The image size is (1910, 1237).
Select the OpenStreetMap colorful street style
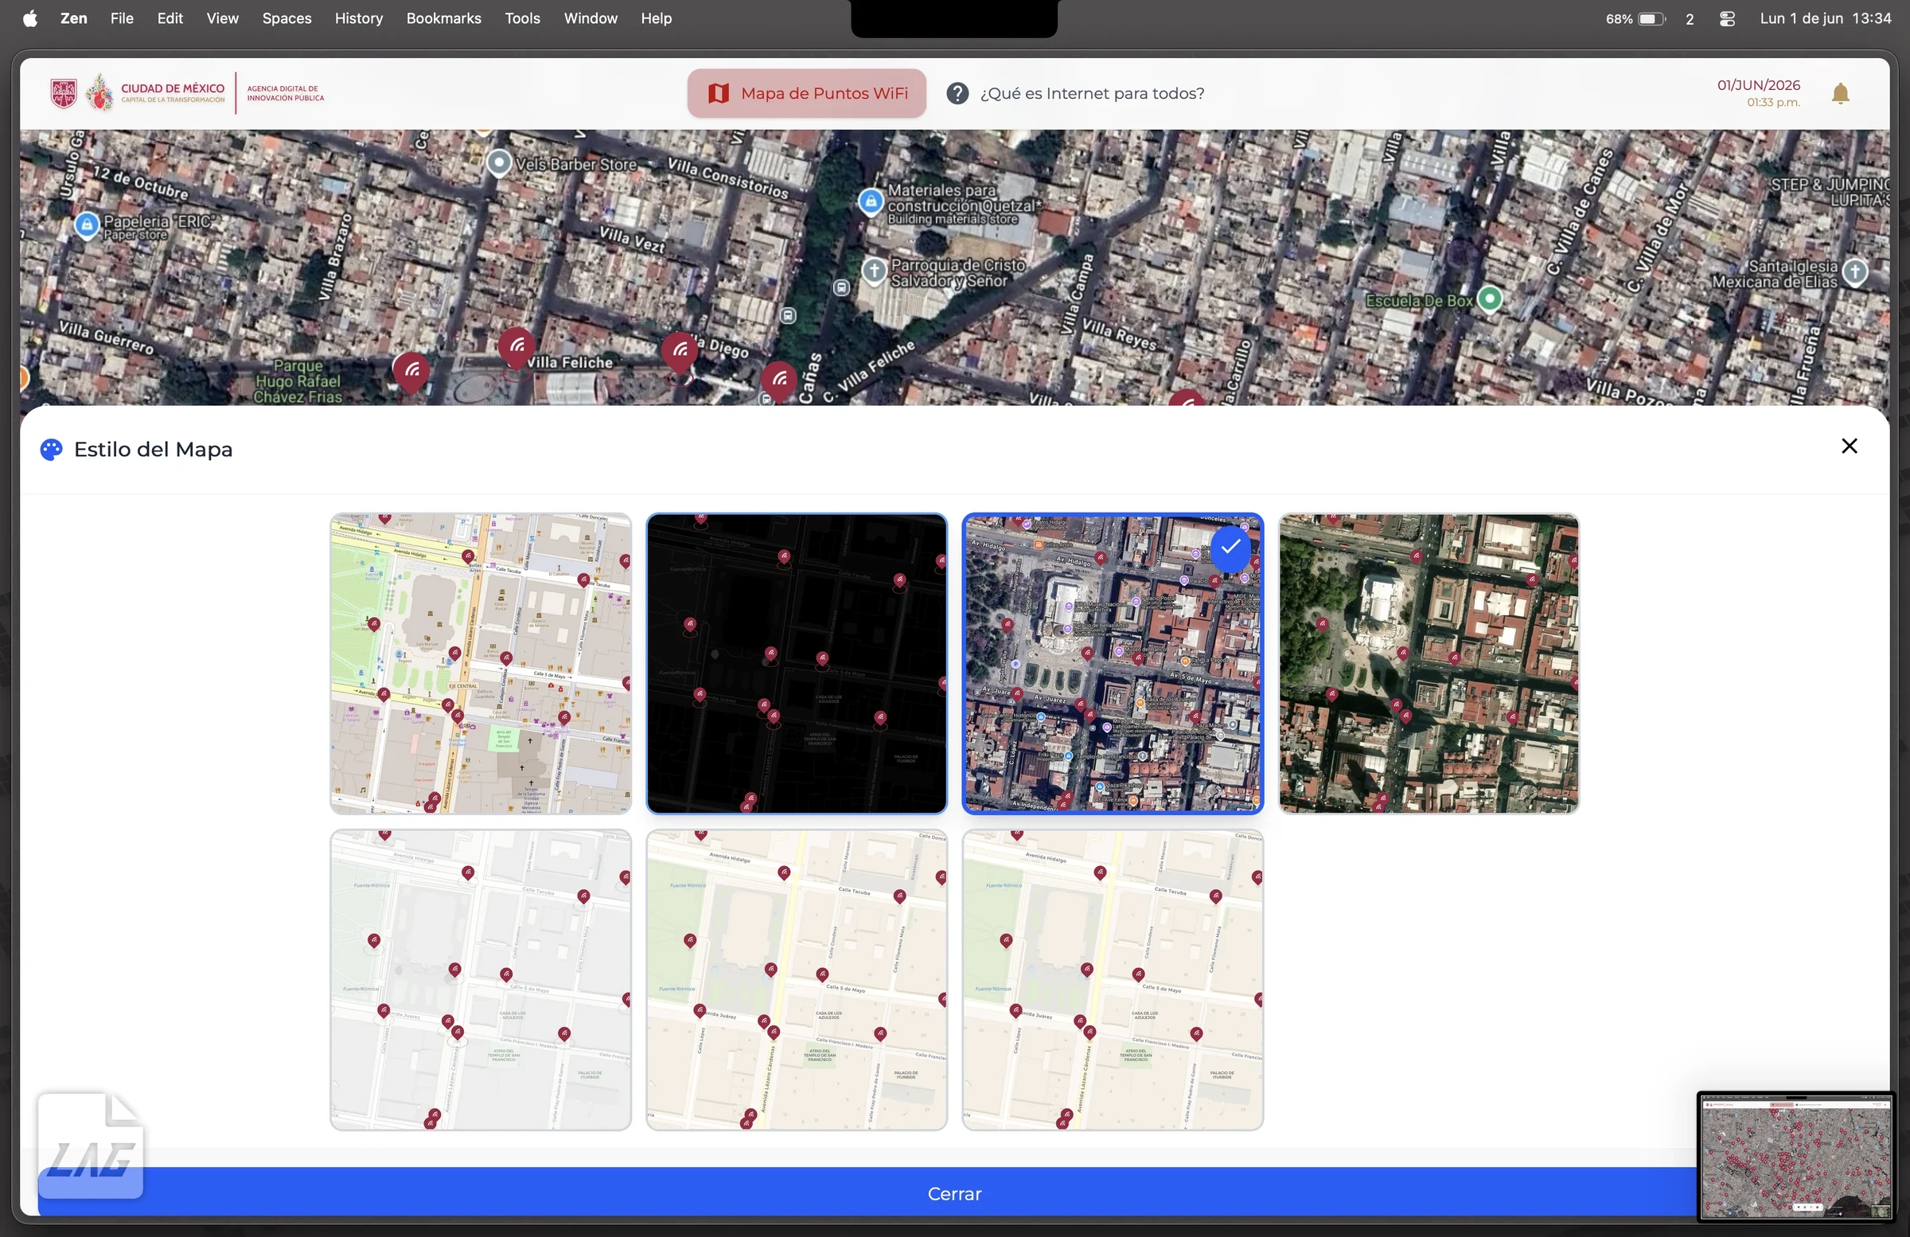[x=481, y=664]
